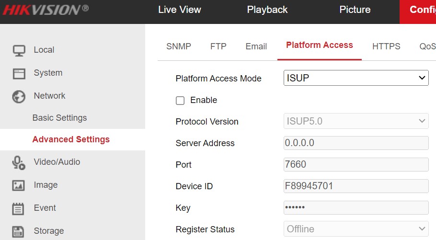
Task: Select Basic Settings under Network
Action: click(x=59, y=118)
